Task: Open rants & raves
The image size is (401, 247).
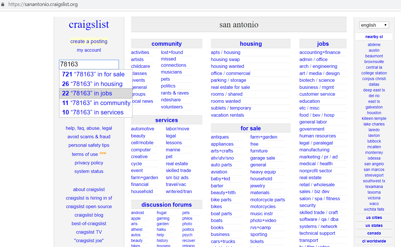Action: point(175,93)
